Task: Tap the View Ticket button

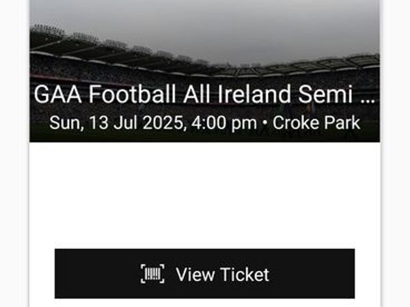Action: [205, 274]
